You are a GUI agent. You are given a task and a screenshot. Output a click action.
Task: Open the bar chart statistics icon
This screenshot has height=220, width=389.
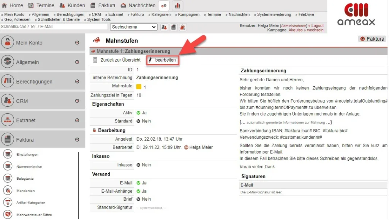click(x=177, y=5)
